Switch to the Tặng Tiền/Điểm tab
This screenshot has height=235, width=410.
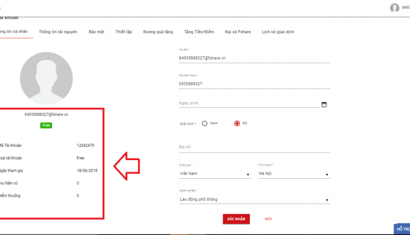[199, 32]
